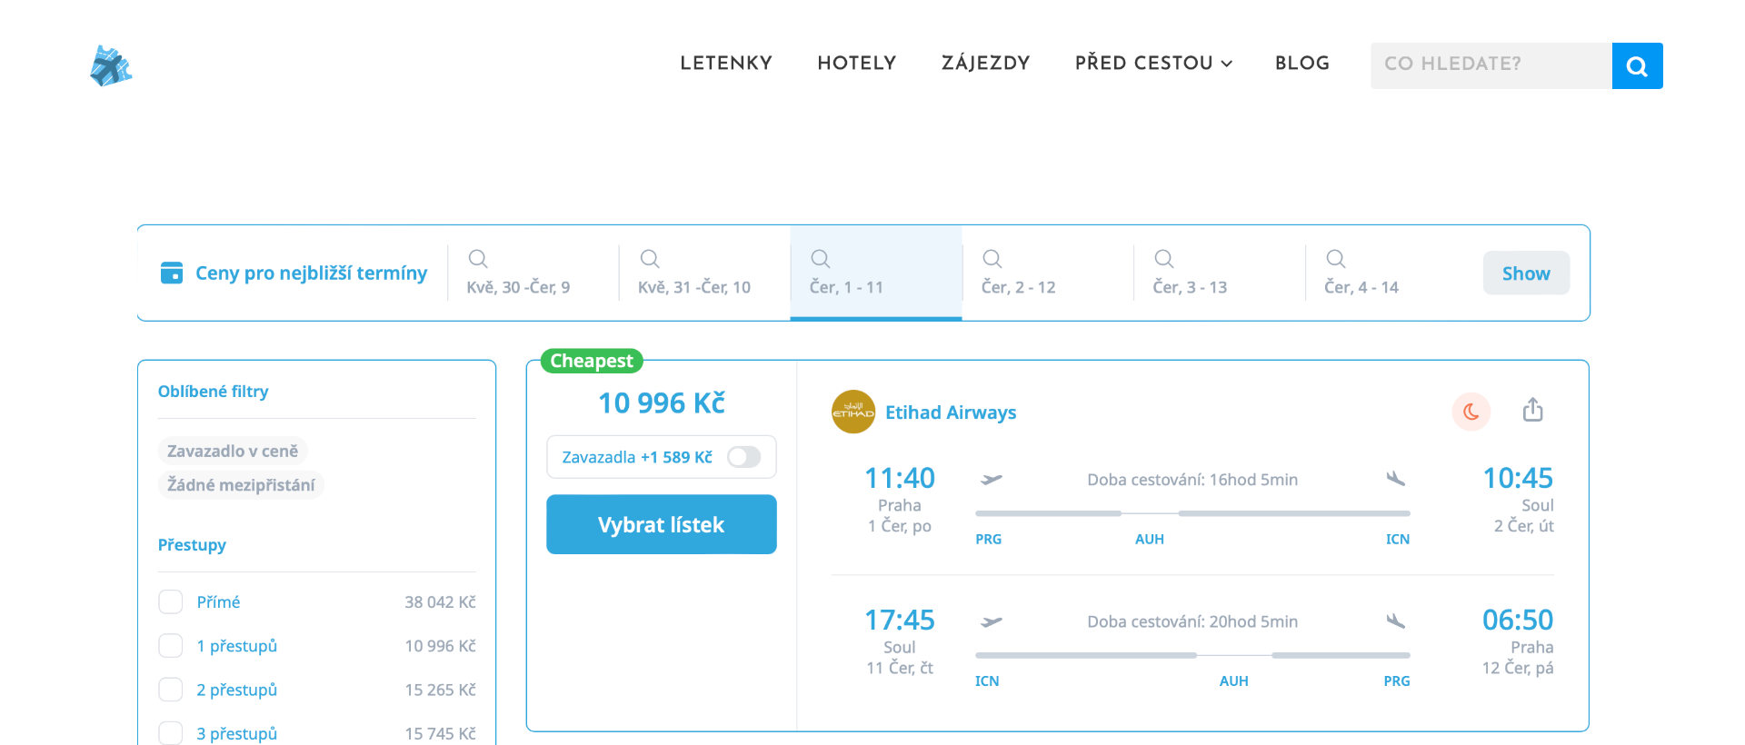Click the airplane site logo

(111, 65)
